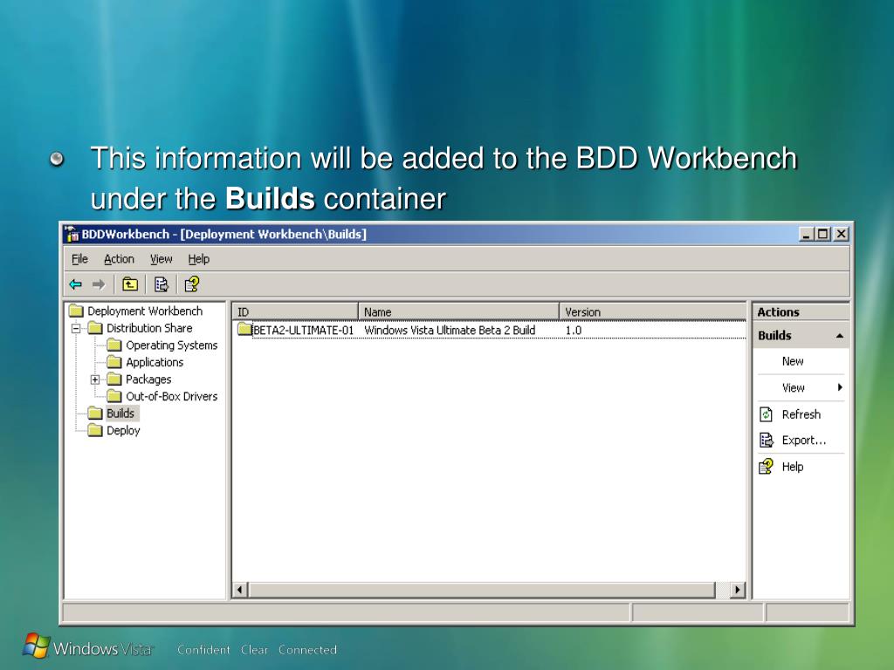Select Distribution Share label in tree
The width and height of the screenshot is (894, 670).
tap(149, 328)
